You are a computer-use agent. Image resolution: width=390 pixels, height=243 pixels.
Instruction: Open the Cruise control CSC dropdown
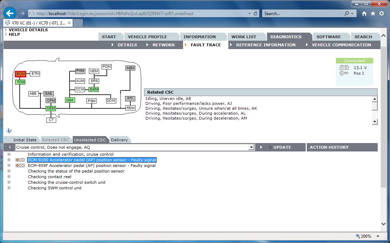point(251,147)
